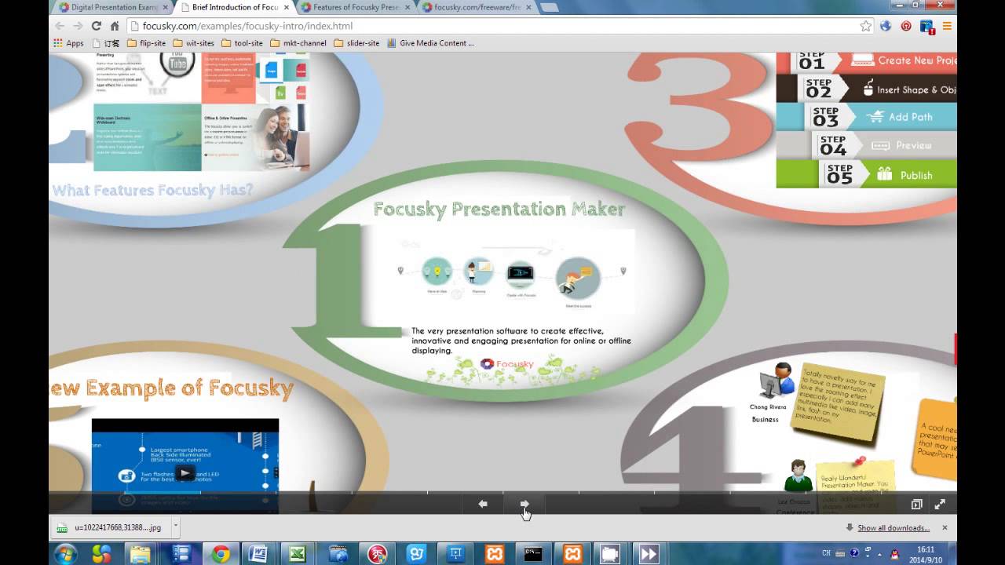Click the blue globe extension icon

[886, 26]
